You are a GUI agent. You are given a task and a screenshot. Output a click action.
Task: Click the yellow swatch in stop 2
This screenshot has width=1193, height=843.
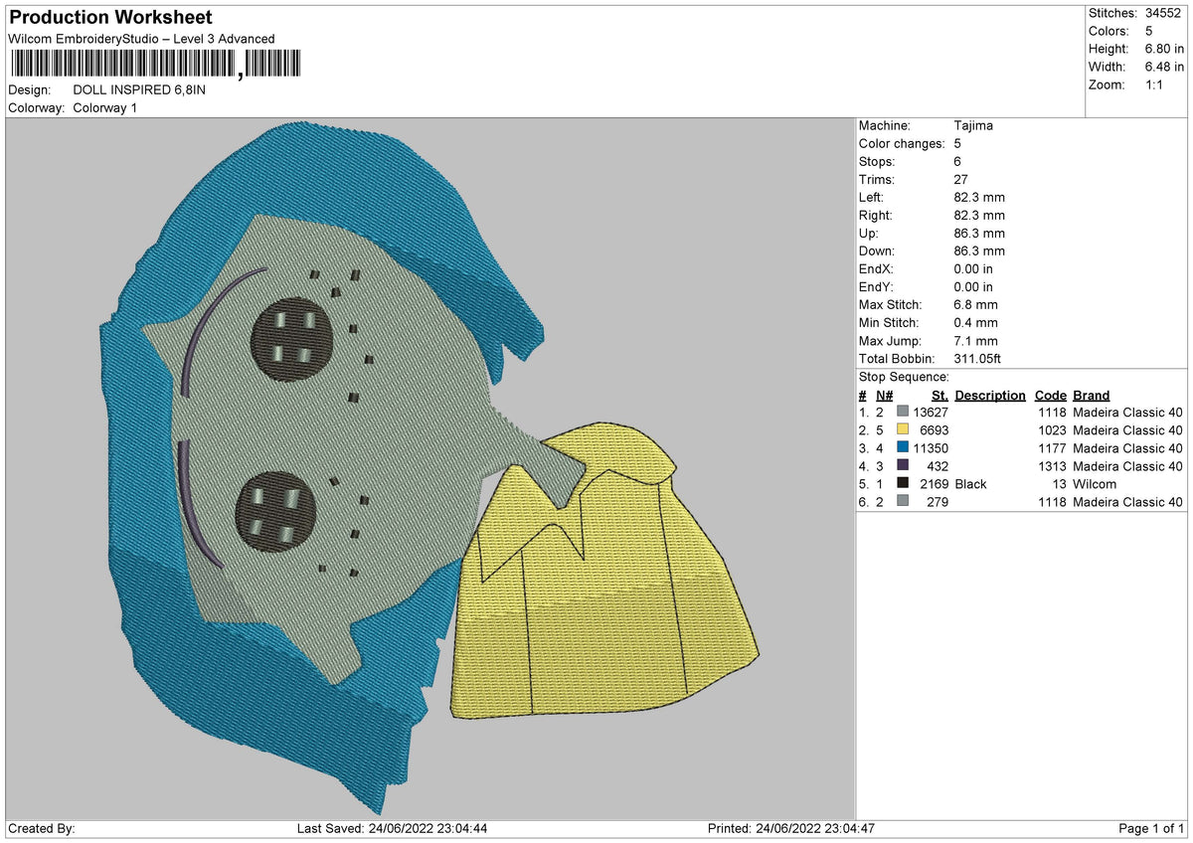pyautogui.click(x=903, y=430)
